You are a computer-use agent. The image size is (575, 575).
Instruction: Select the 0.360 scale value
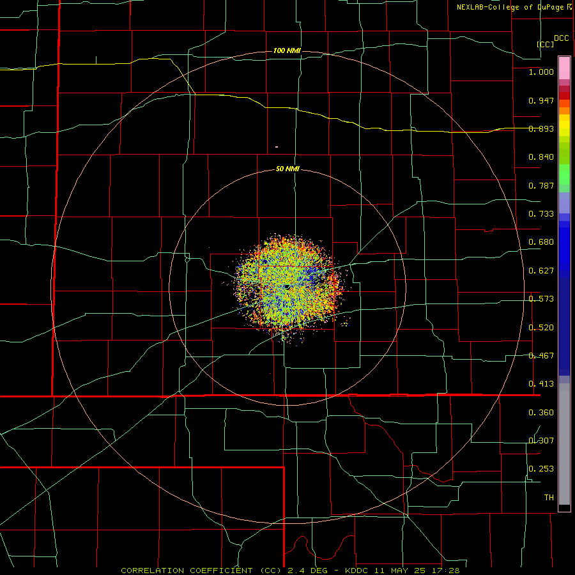click(541, 413)
